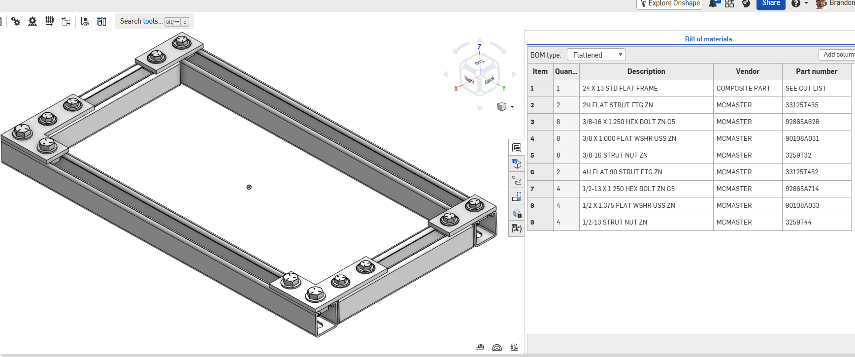
Task: Open the BOM type Flattened dropdown
Action: [596, 55]
